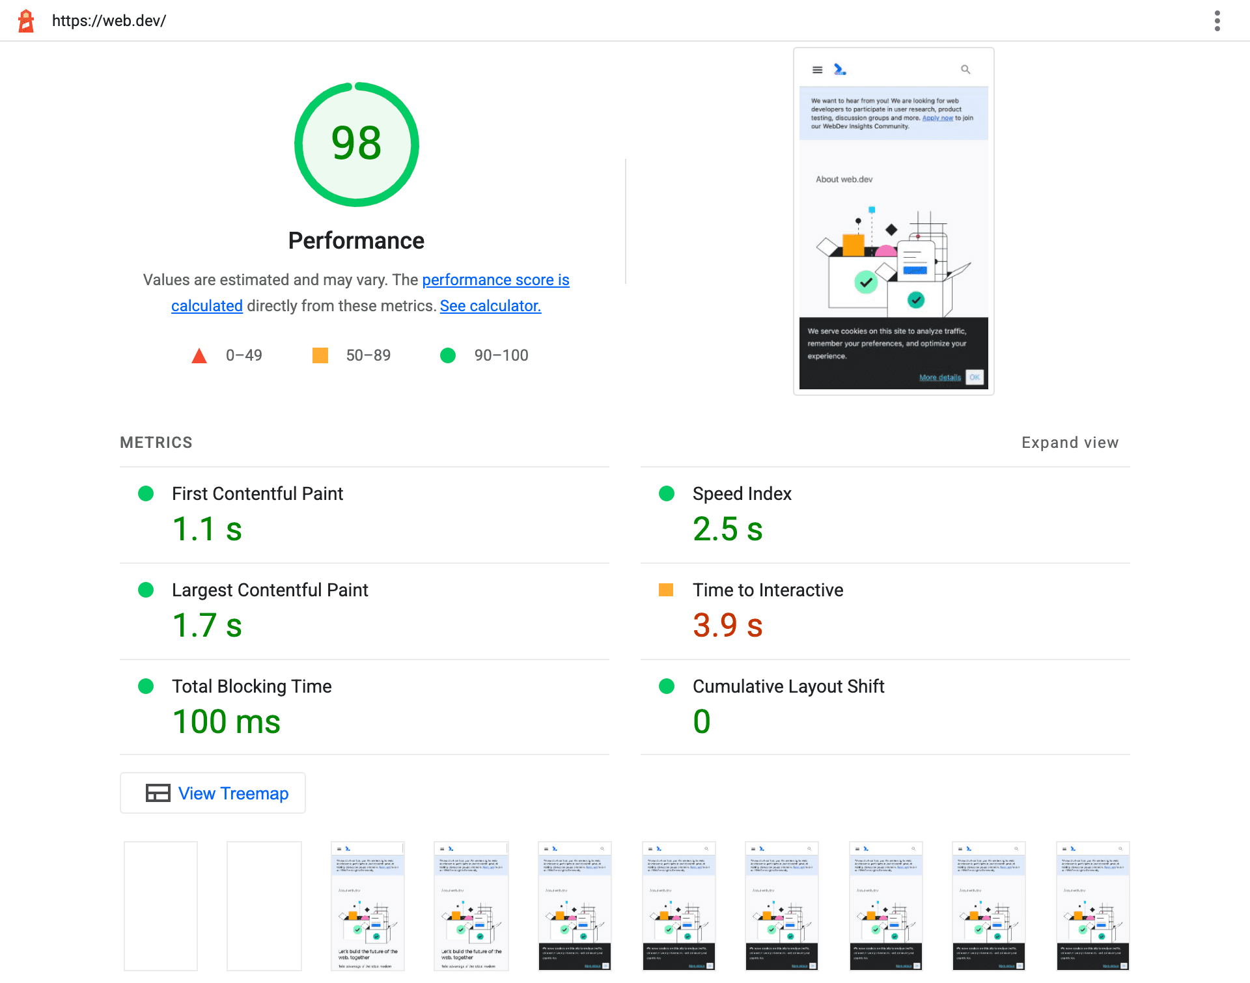Click the Largest Contentful Paint green indicator
1250x983 pixels.
point(145,590)
